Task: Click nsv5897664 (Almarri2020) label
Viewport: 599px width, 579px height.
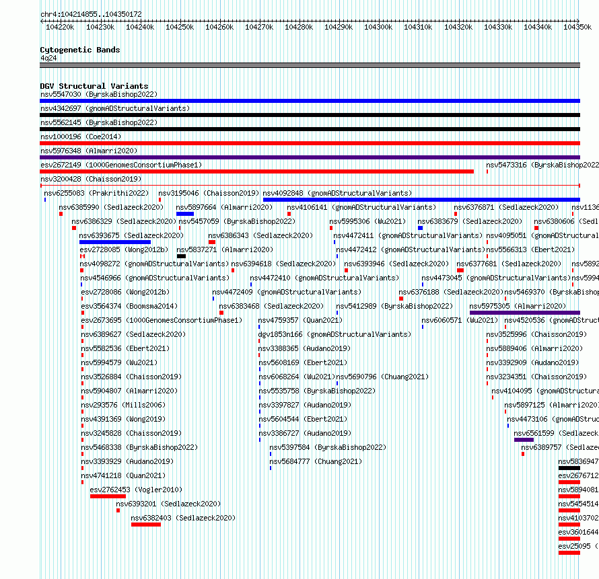Action: (224, 207)
